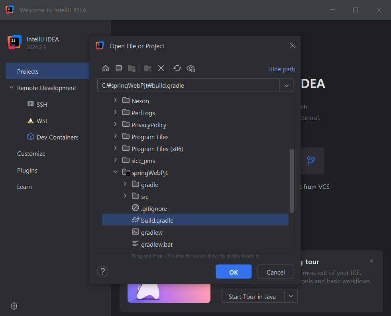
Task: Select the src folder
Action: point(195,196)
